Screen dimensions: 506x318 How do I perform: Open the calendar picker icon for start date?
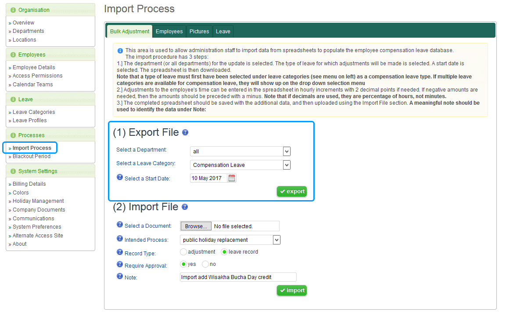pos(232,178)
